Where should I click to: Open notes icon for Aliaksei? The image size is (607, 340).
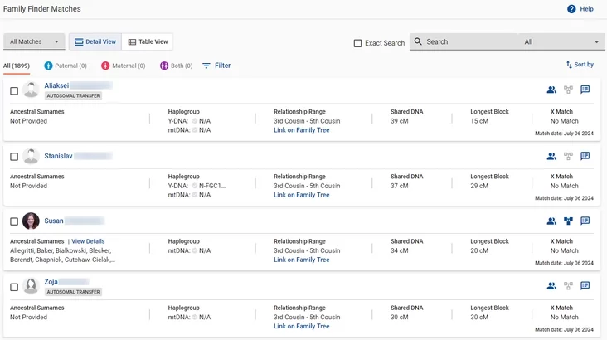click(585, 90)
